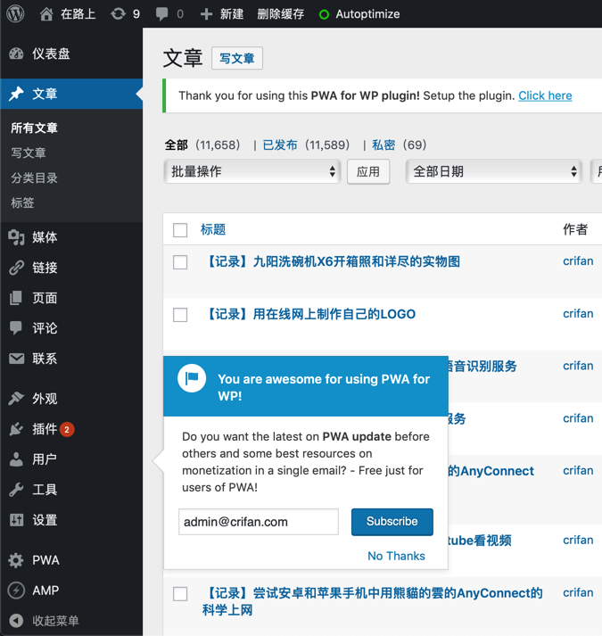Check the 尝试安卓和苹果手机 post checkbox
Viewport: 602px width, 636px height.
(180, 594)
